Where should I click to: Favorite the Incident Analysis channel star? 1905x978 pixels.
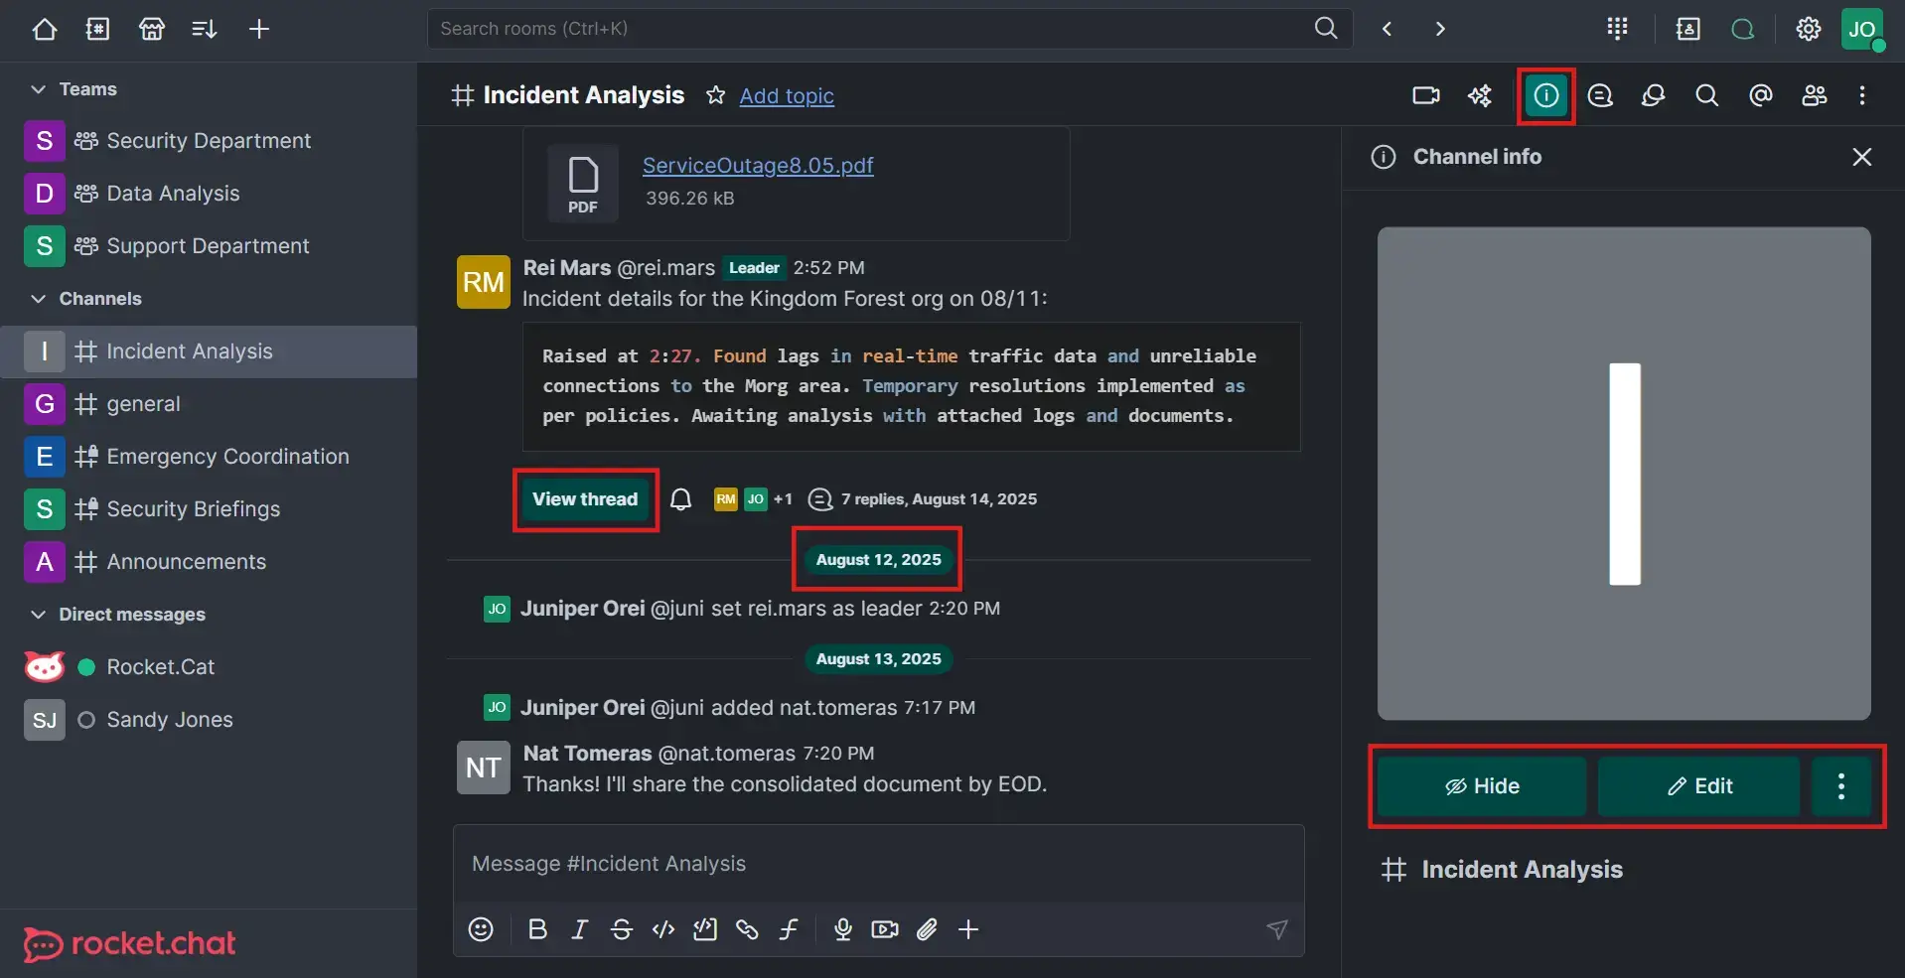coord(715,95)
